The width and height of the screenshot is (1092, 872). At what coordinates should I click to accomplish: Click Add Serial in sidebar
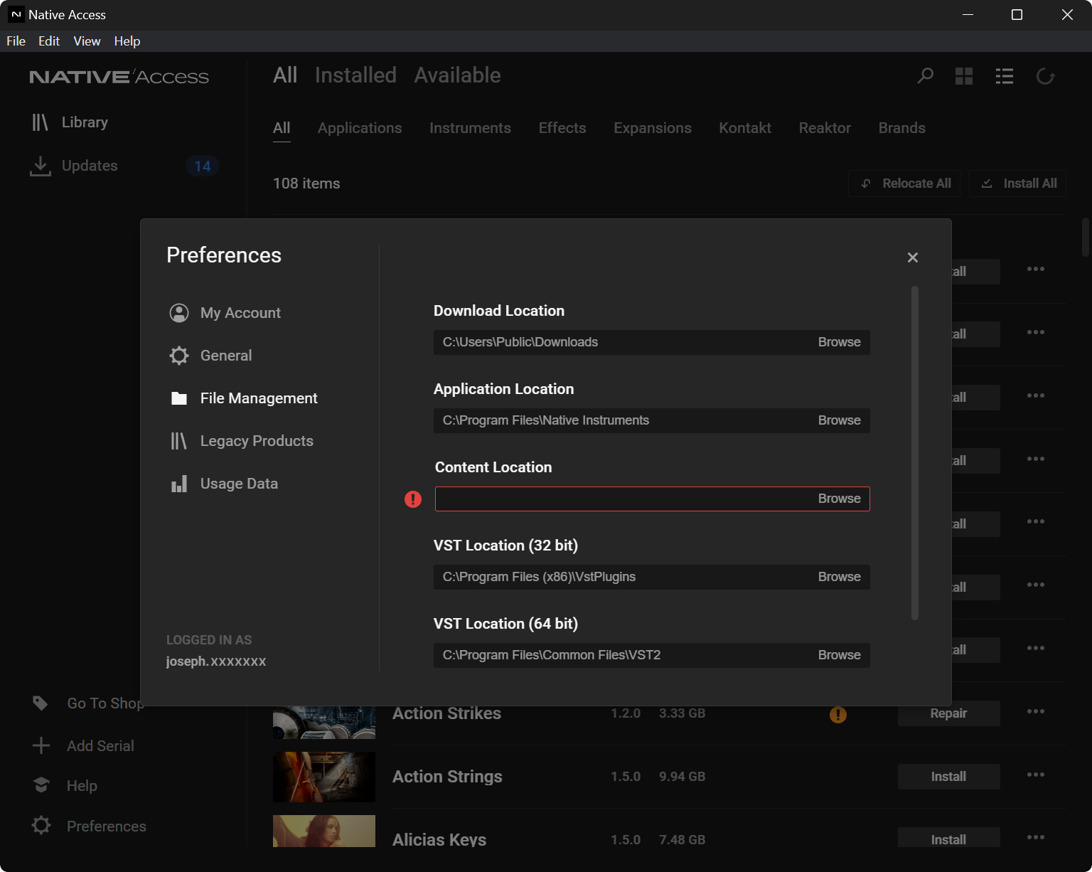83,746
